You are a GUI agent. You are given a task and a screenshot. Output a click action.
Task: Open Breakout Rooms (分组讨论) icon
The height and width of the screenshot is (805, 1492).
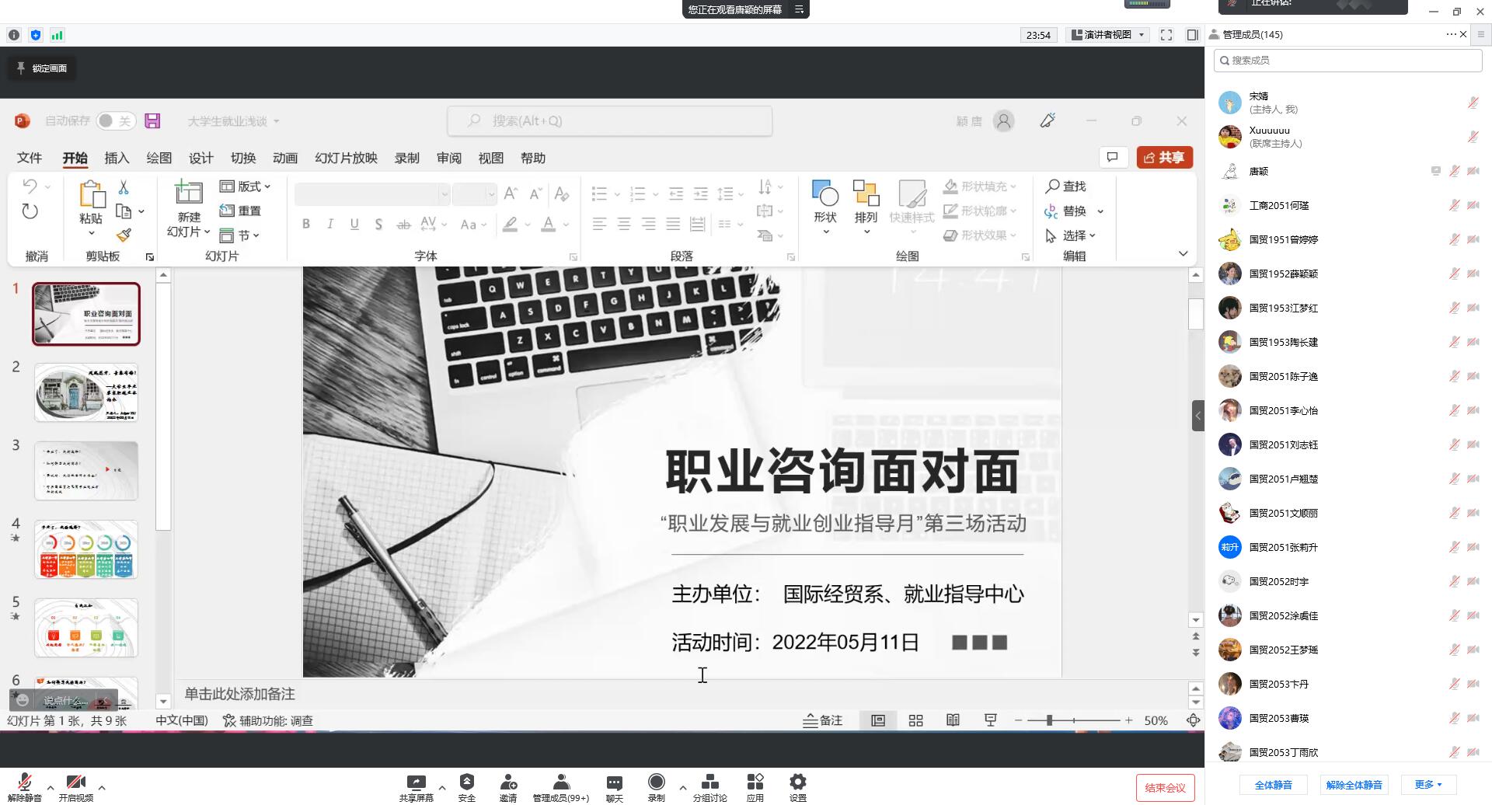(x=709, y=782)
